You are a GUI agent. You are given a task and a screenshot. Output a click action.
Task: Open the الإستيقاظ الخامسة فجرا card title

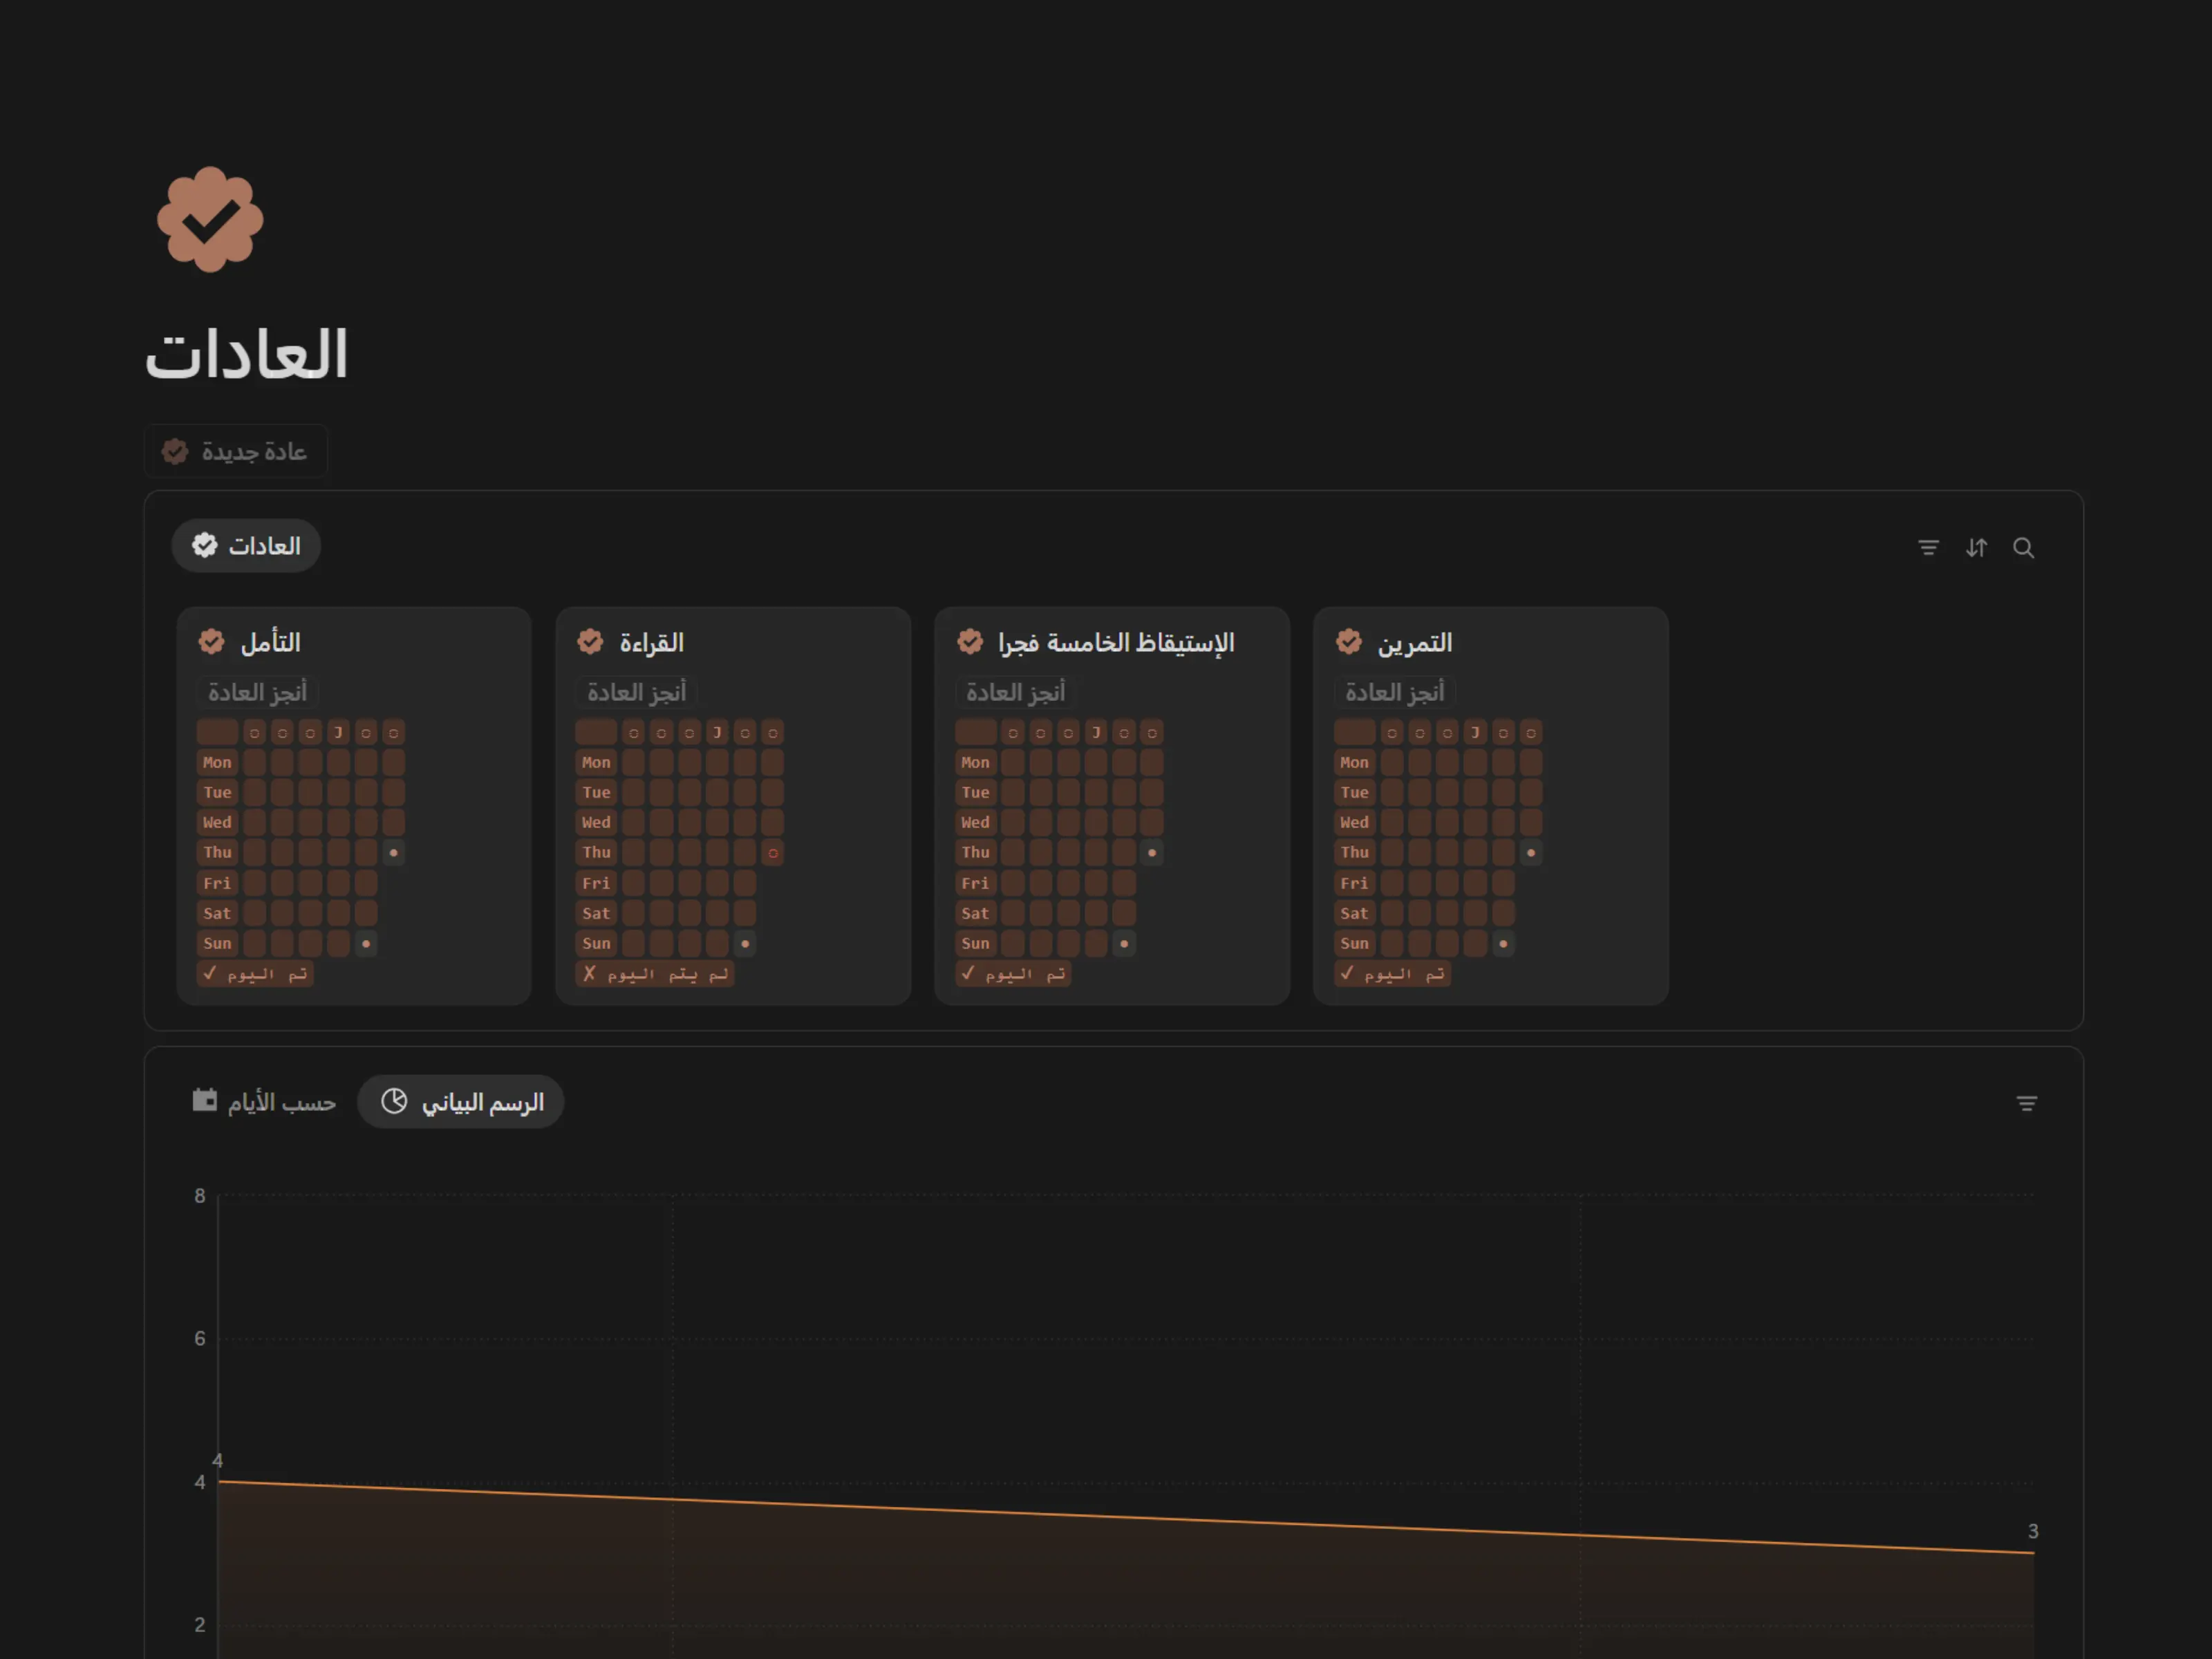(x=1115, y=643)
